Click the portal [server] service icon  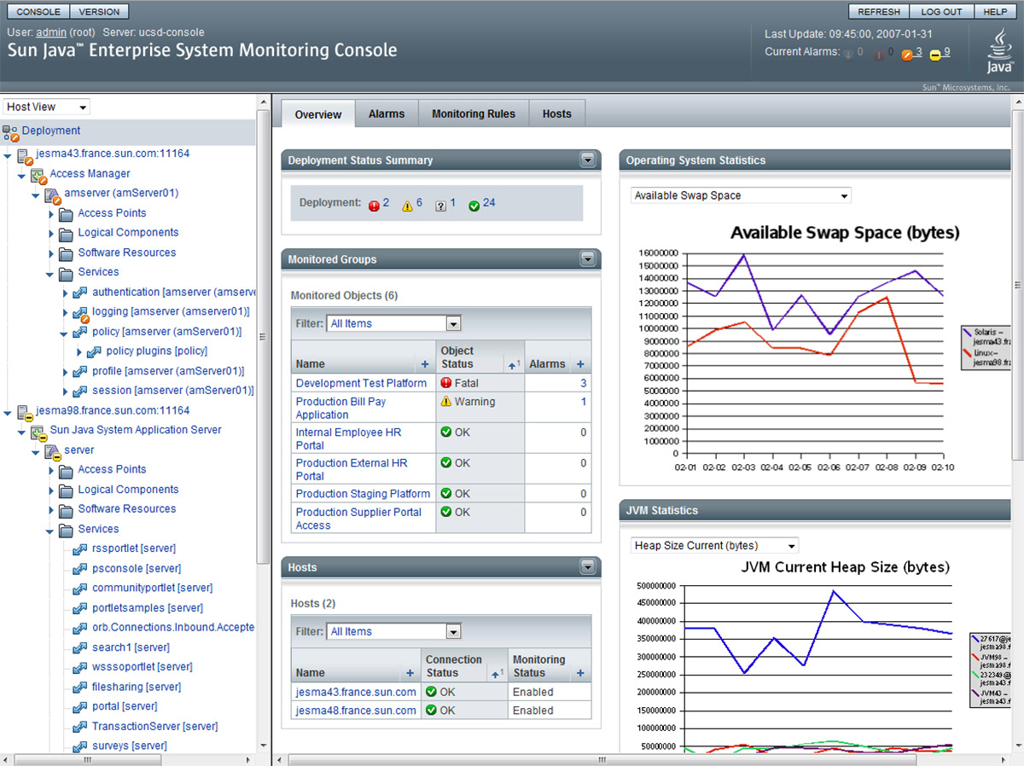point(80,707)
